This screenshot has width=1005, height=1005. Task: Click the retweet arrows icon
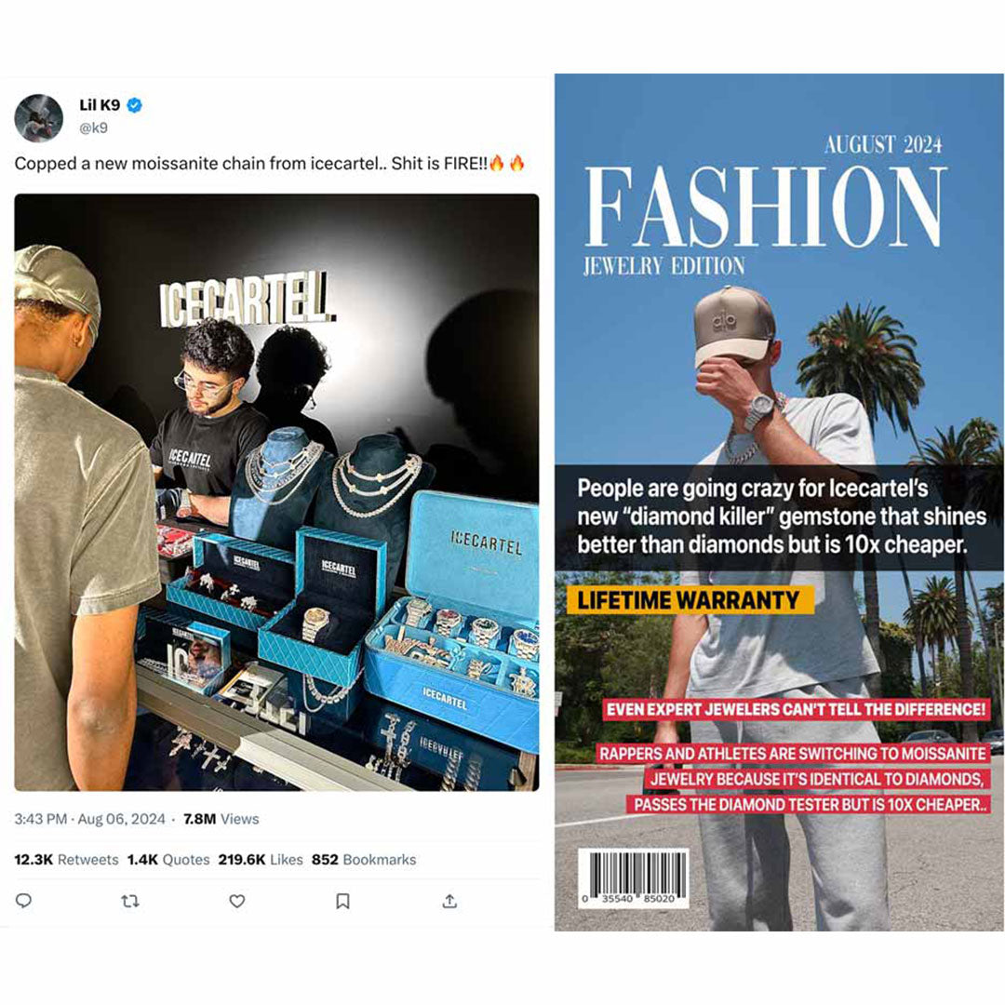[x=130, y=901]
